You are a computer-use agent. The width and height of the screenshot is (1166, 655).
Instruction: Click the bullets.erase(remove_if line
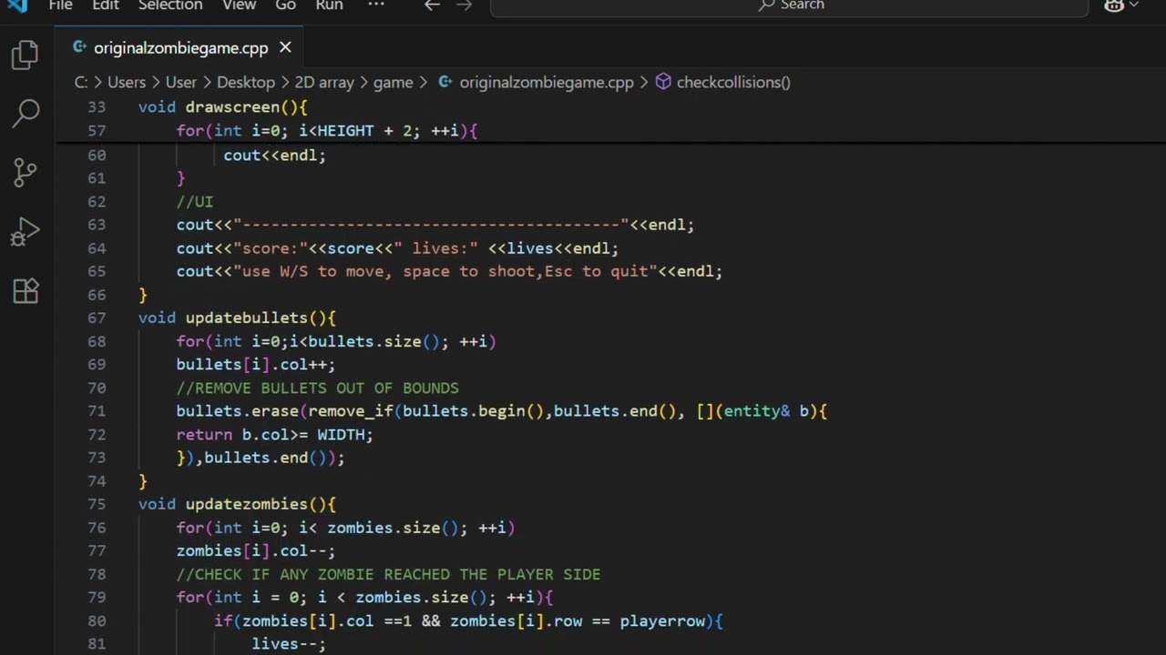(502, 411)
